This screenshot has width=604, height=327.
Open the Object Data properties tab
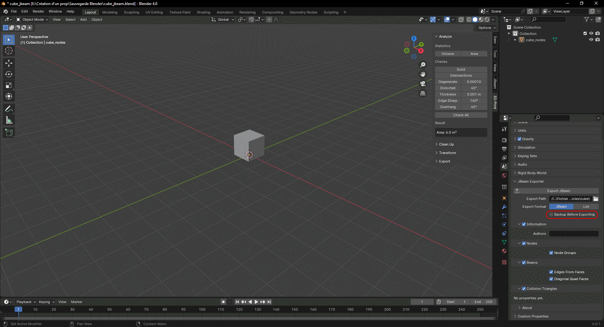tap(504, 242)
